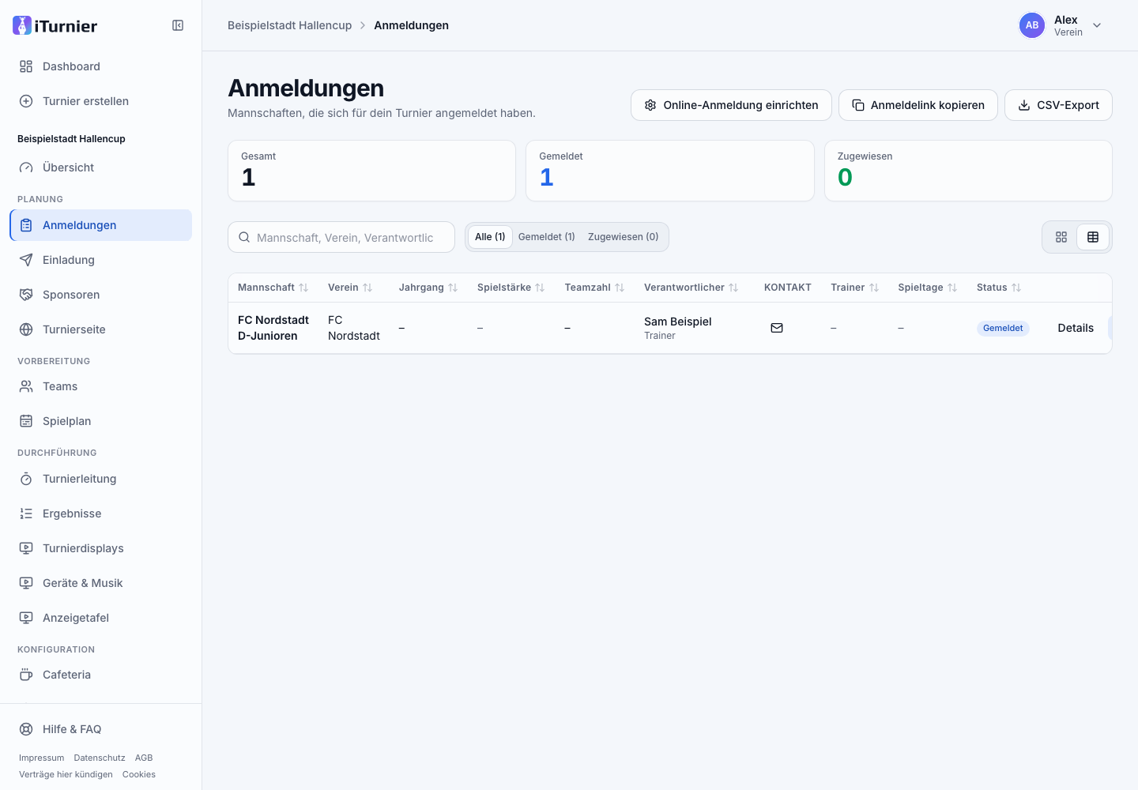Sort table by Mannschaft column
Screen dimensions: 1138x790
273,288
